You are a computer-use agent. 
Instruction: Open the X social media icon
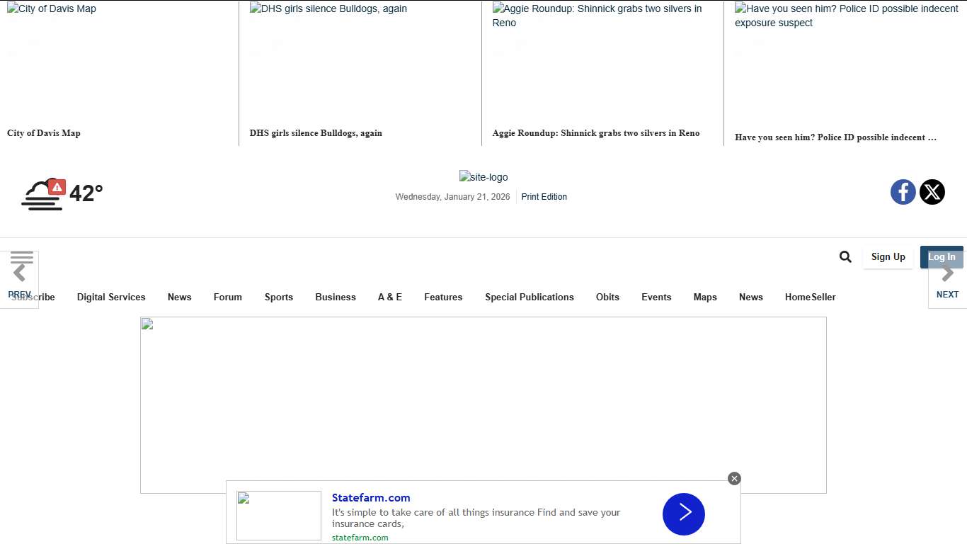tap(932, 192)
